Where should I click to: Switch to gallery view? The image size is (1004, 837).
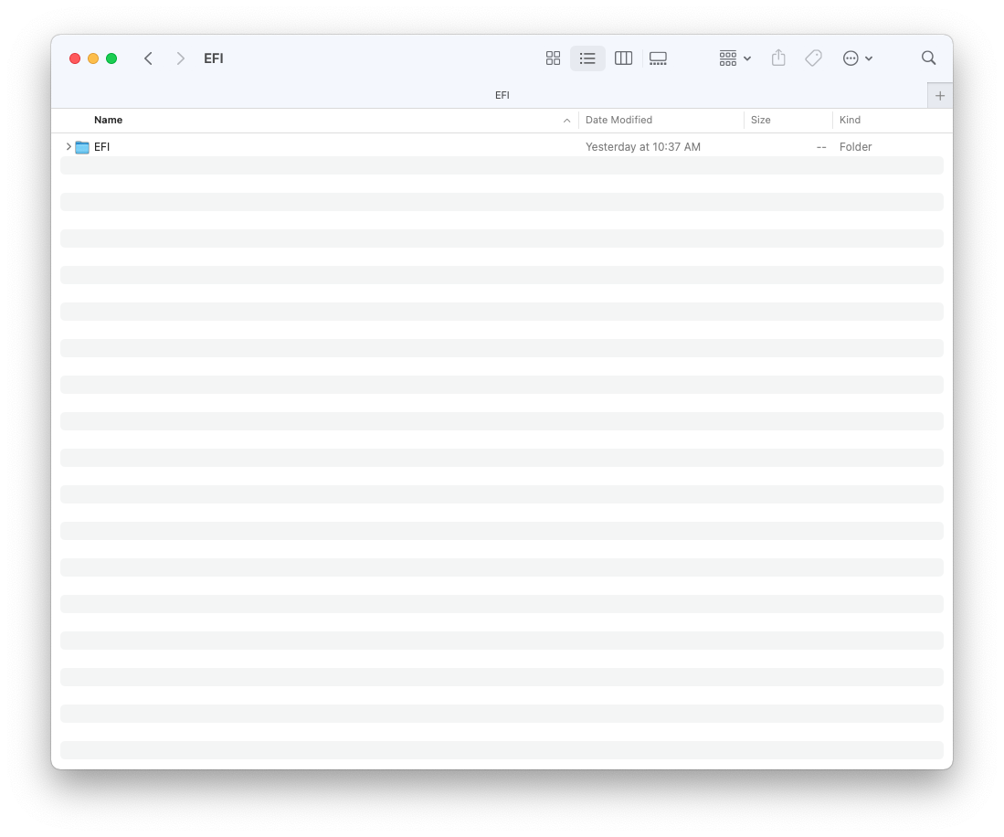(x=659, y=58)
